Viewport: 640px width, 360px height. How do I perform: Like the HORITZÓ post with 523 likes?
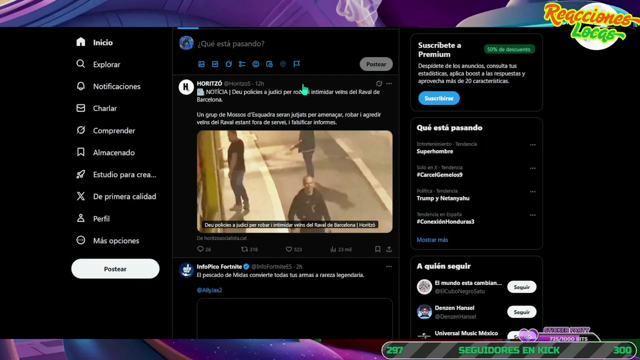pyautogui.click(x=288, y=249)
